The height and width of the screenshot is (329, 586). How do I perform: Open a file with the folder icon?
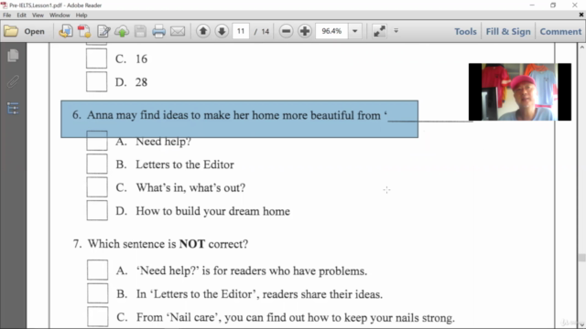click(x=11, y=31)
